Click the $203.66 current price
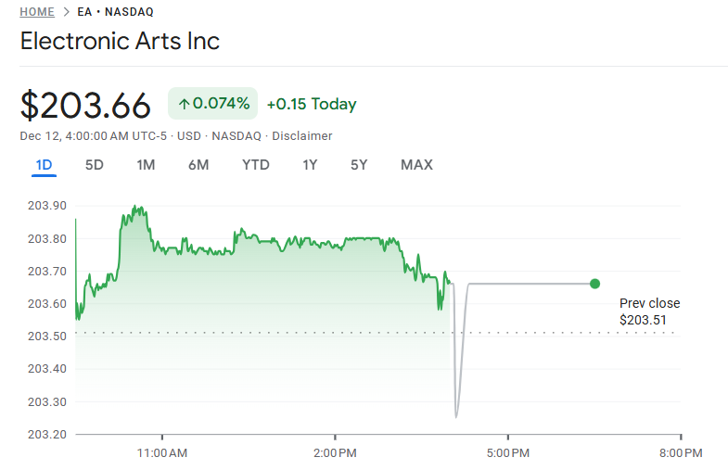The width and height of the screenshot is (728, 470). click(85, 105)
